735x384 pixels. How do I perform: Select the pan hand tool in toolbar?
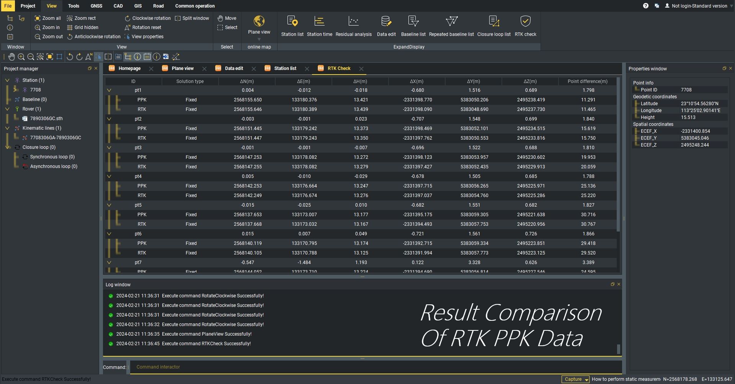[x=12, y=57]
